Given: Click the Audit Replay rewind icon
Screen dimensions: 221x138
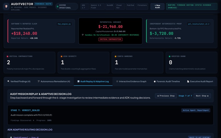Looking at the screenshot, I should (x=78, y=81).
